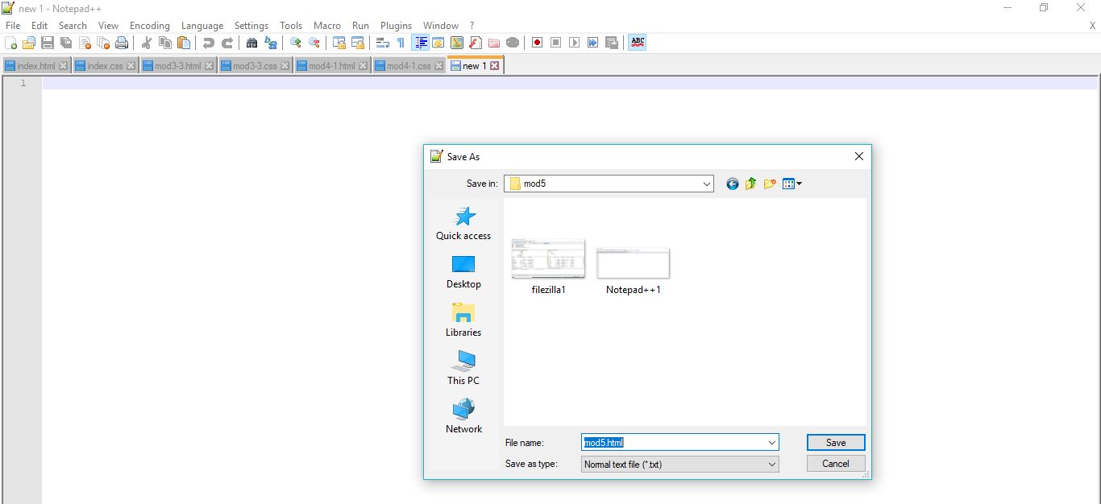Click the Paste clipboard icon
This screenshot has width=1101, height=504.
coord(184,43)
